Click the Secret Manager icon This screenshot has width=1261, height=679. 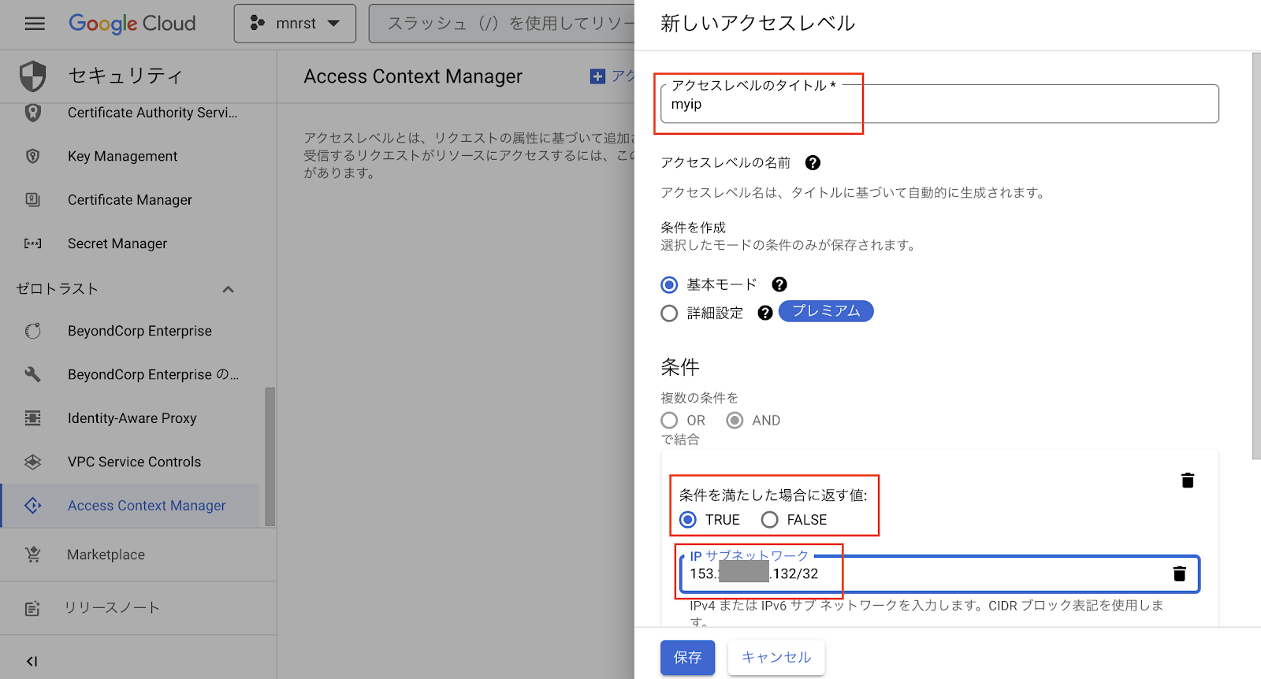click(x=32, y=243)
